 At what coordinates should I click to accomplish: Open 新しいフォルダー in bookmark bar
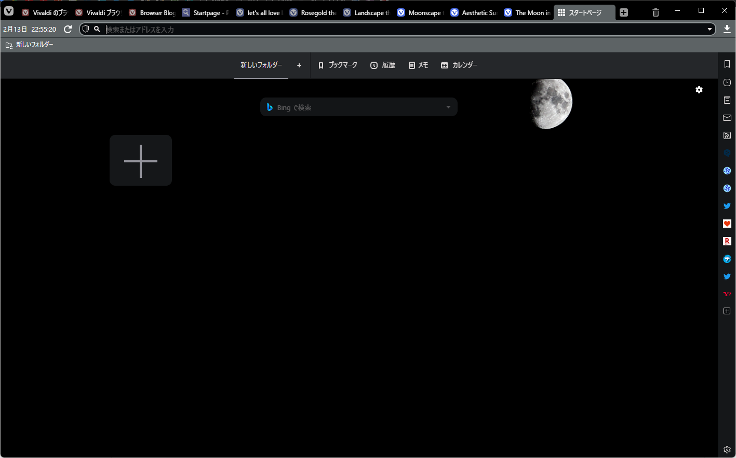tap(30, 45)
